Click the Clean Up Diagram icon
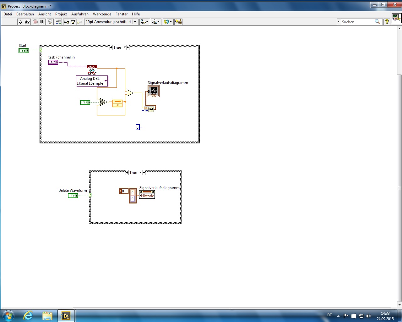 point(178,22)
